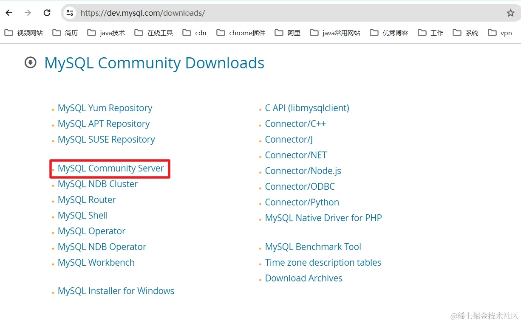Open the java常用网站 bookmarks folder
This screenshot has width=521, height=323.
point(335,33)
